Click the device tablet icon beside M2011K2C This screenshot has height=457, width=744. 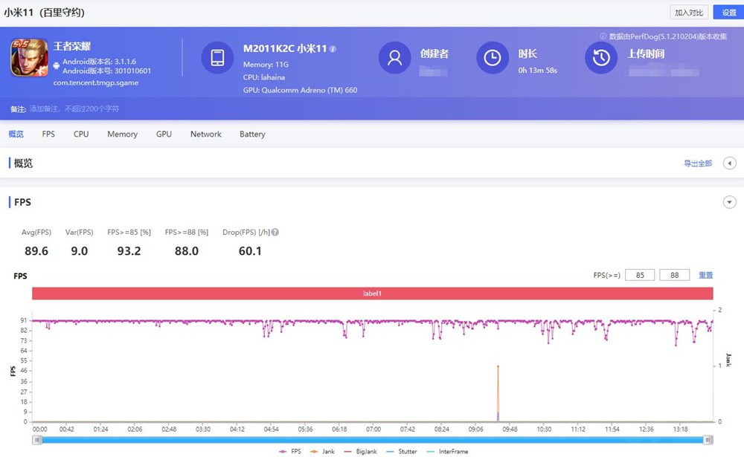217,57
